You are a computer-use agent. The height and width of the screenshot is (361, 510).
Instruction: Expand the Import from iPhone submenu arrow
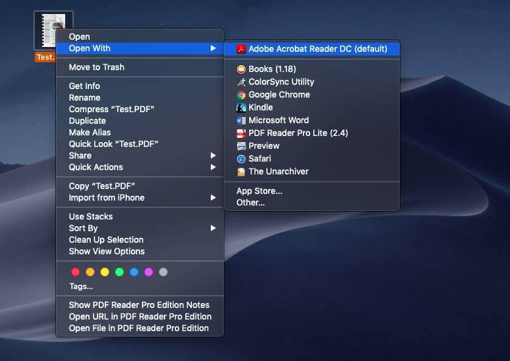pyautogui.click(x=213, y=198)
